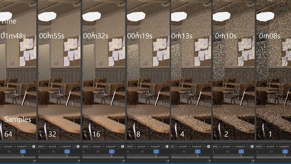Click the timeline scrollbar under the 32-sample render
The image size is (291, 164).
click(x=59, y=158)
